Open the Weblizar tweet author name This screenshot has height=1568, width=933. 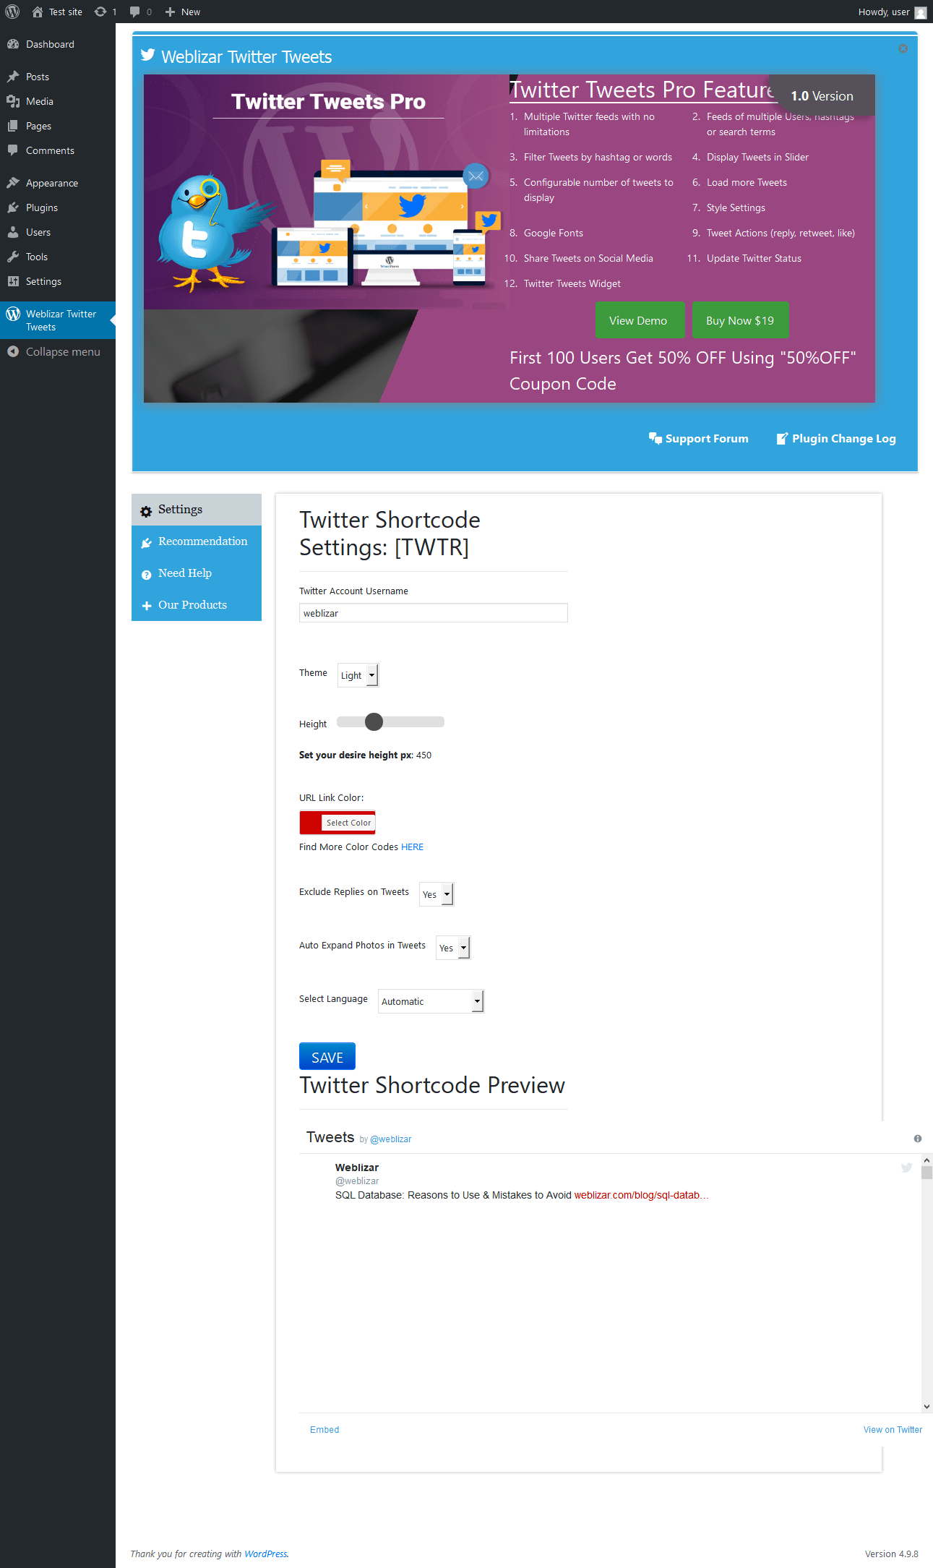(x=357, y=1168)
